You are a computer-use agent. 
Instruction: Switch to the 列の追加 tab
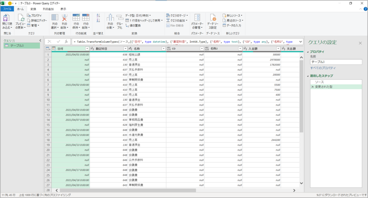(48, 9)
